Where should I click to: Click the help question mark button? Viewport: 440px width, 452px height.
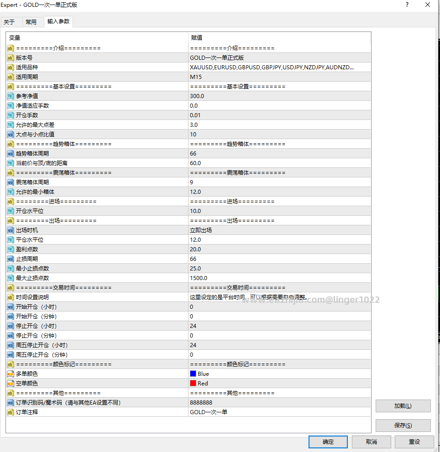click(x=407, y=5)
